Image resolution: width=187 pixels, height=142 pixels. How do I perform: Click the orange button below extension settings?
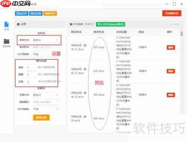(41, 117)
